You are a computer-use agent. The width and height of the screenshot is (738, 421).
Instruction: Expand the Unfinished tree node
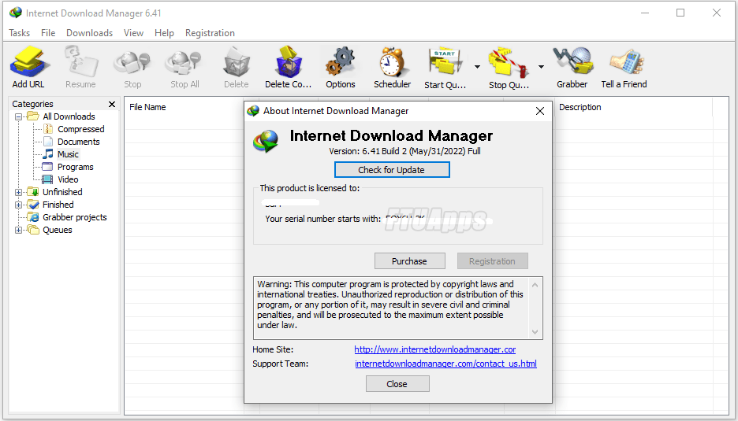(18, 192)
